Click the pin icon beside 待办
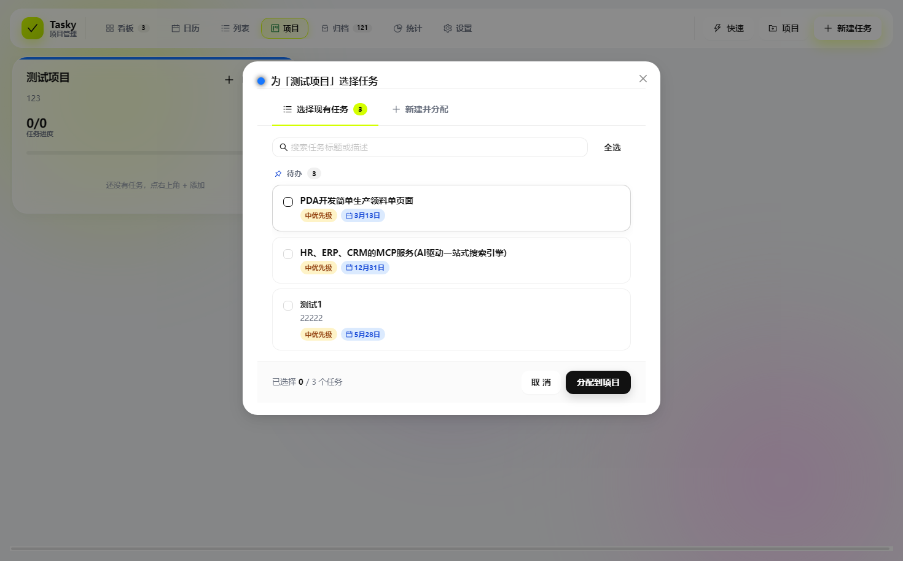The width and height of the screenshot is (903, 561). 278,174
